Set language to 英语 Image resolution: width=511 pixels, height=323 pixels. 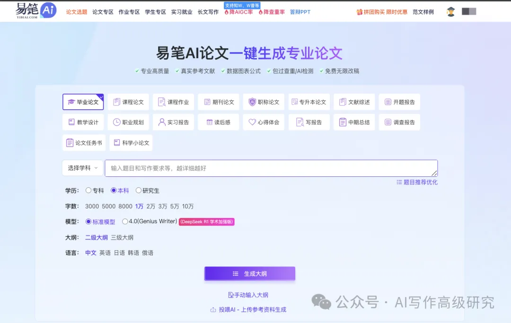(x=105, y=253)
